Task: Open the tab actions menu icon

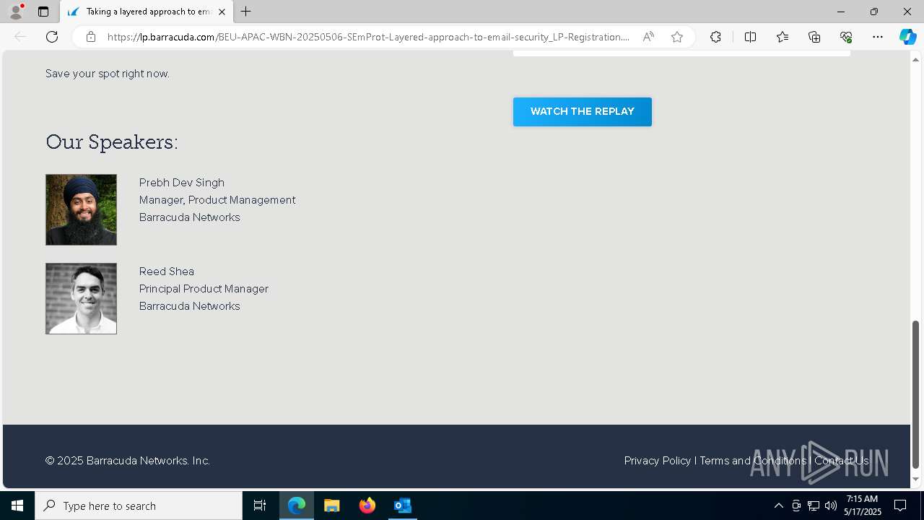Action: tap(43, 12)
